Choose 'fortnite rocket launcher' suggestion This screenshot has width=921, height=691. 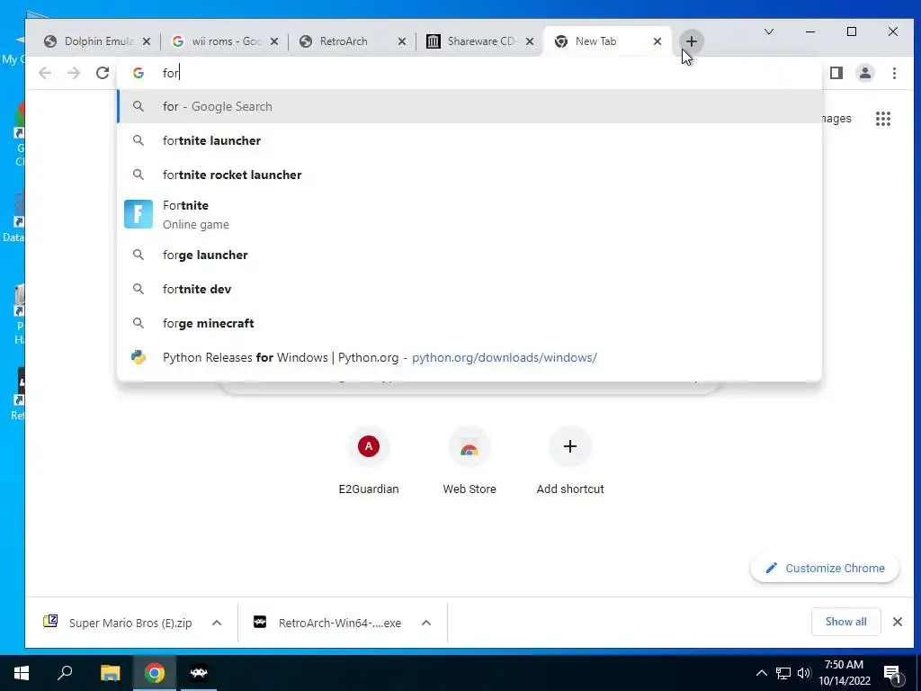469,175
